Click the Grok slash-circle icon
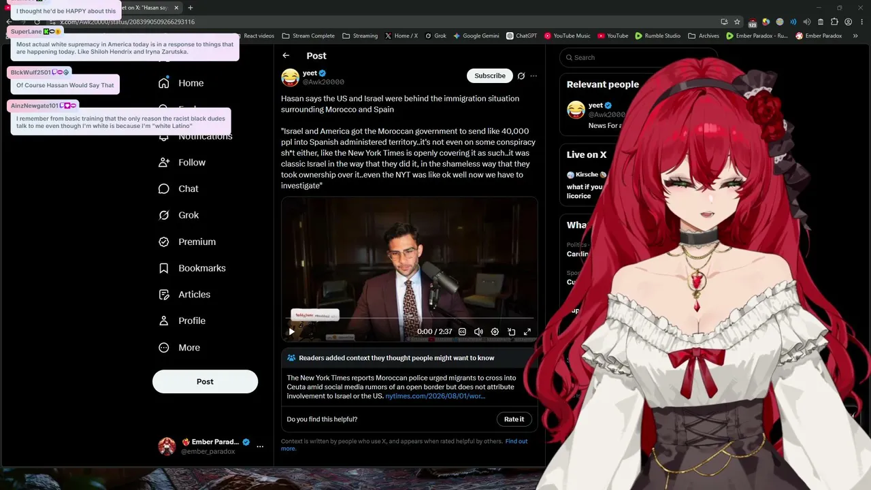871x490 pixels. [163, 215]
